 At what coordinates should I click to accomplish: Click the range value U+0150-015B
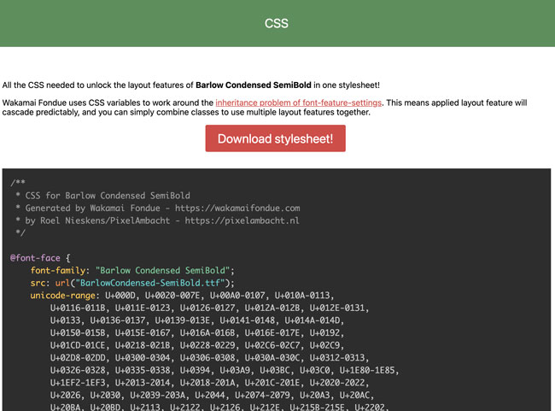click(x=78, y=332)
